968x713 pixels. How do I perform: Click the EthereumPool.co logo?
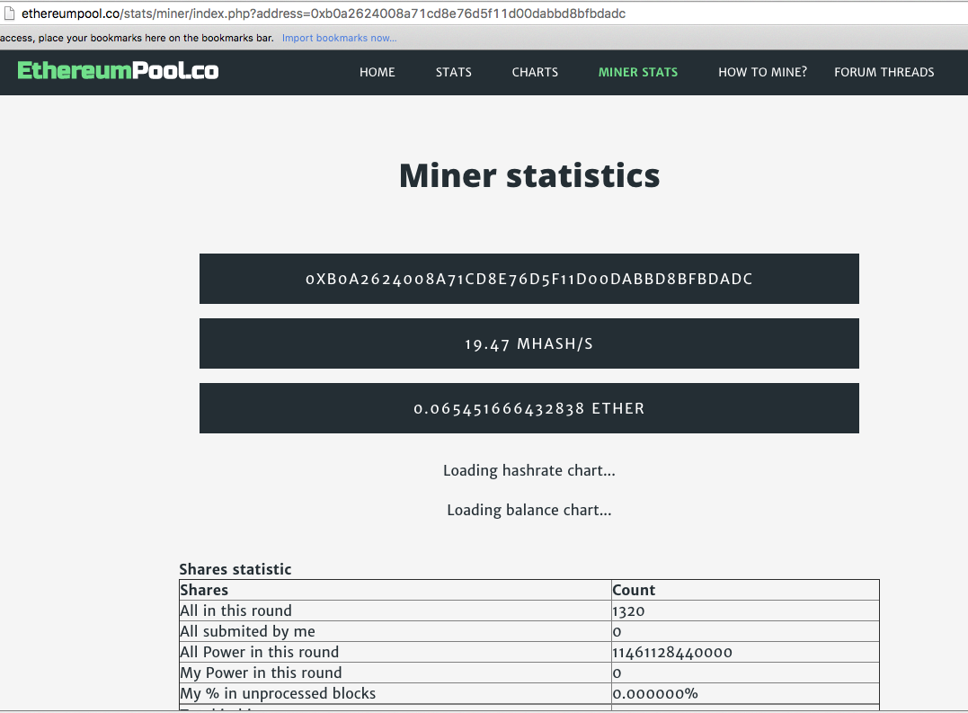pyautogui.click(x=118, y=71)
